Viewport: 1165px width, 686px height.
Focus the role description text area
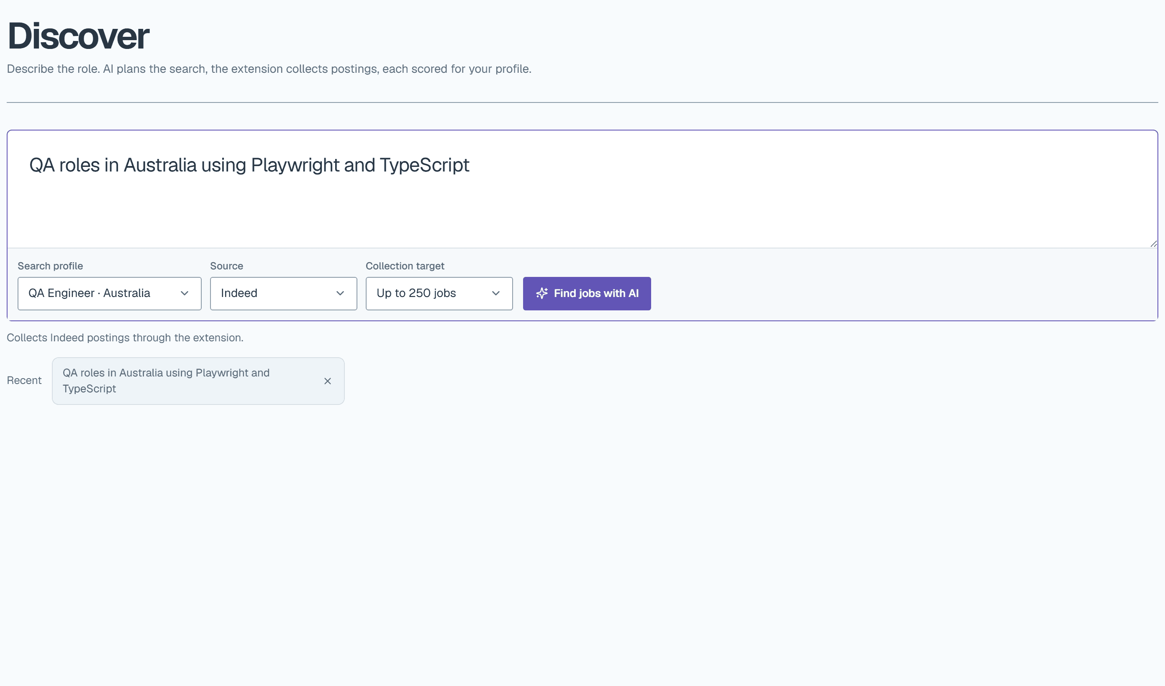point(582,189)
